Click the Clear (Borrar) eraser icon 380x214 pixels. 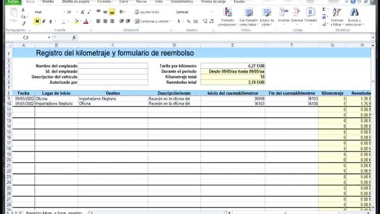tap(324, 24)
